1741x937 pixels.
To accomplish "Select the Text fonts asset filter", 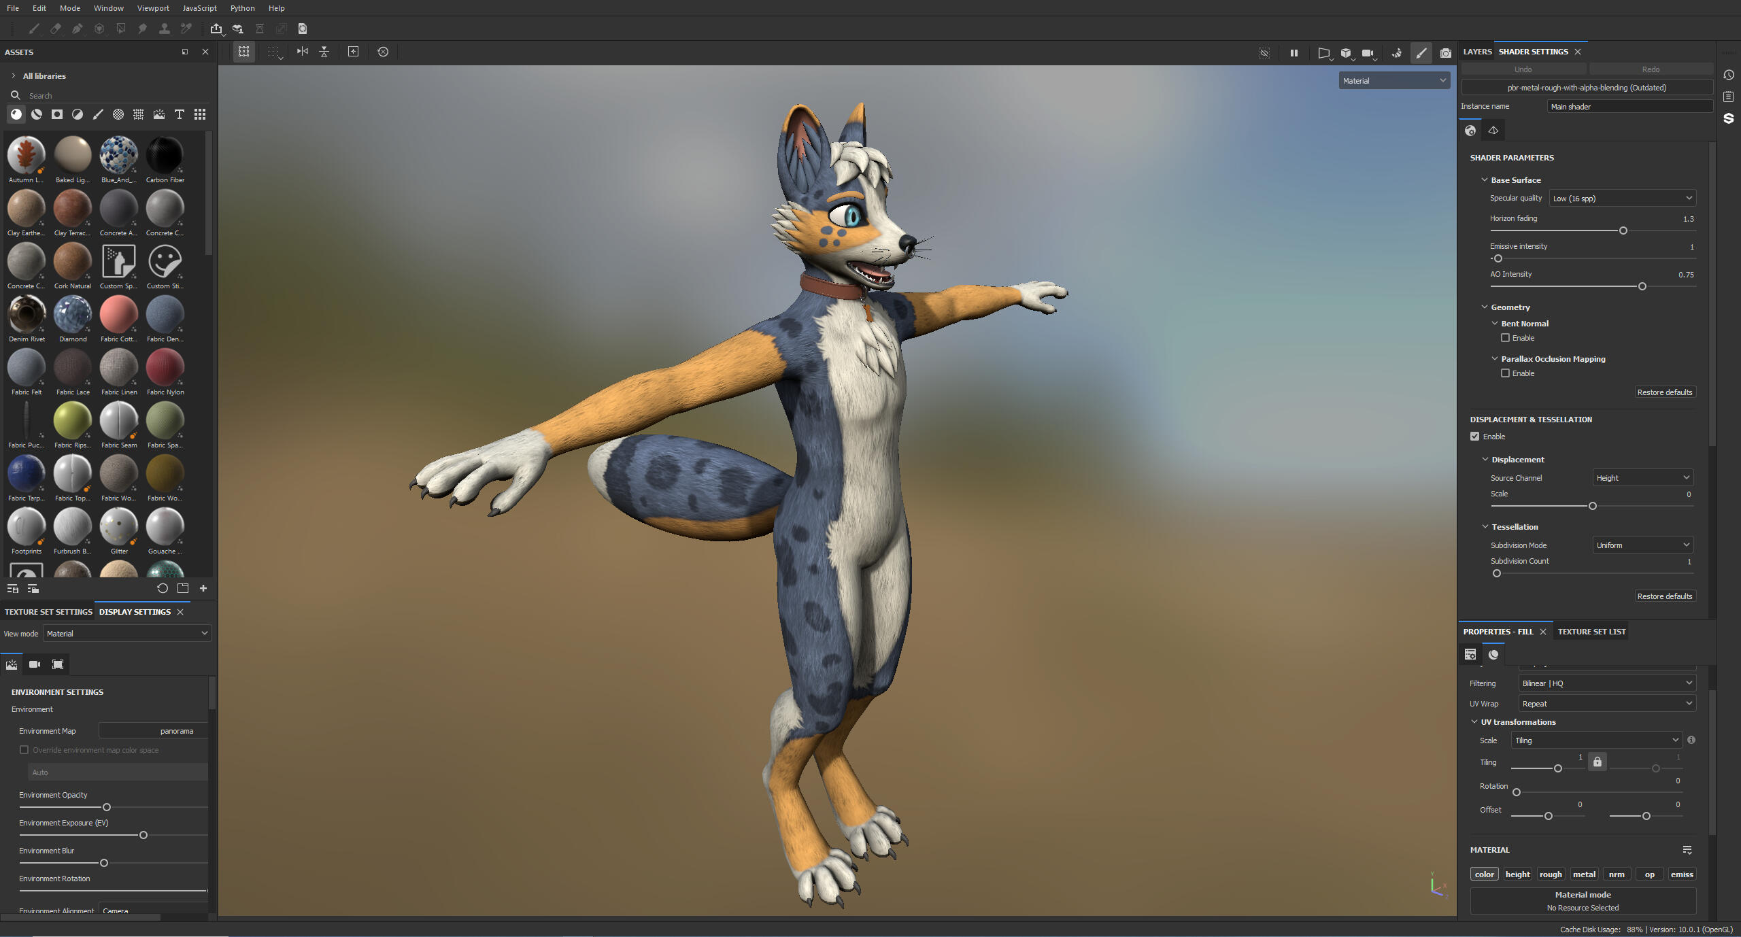I will point(180,114).
